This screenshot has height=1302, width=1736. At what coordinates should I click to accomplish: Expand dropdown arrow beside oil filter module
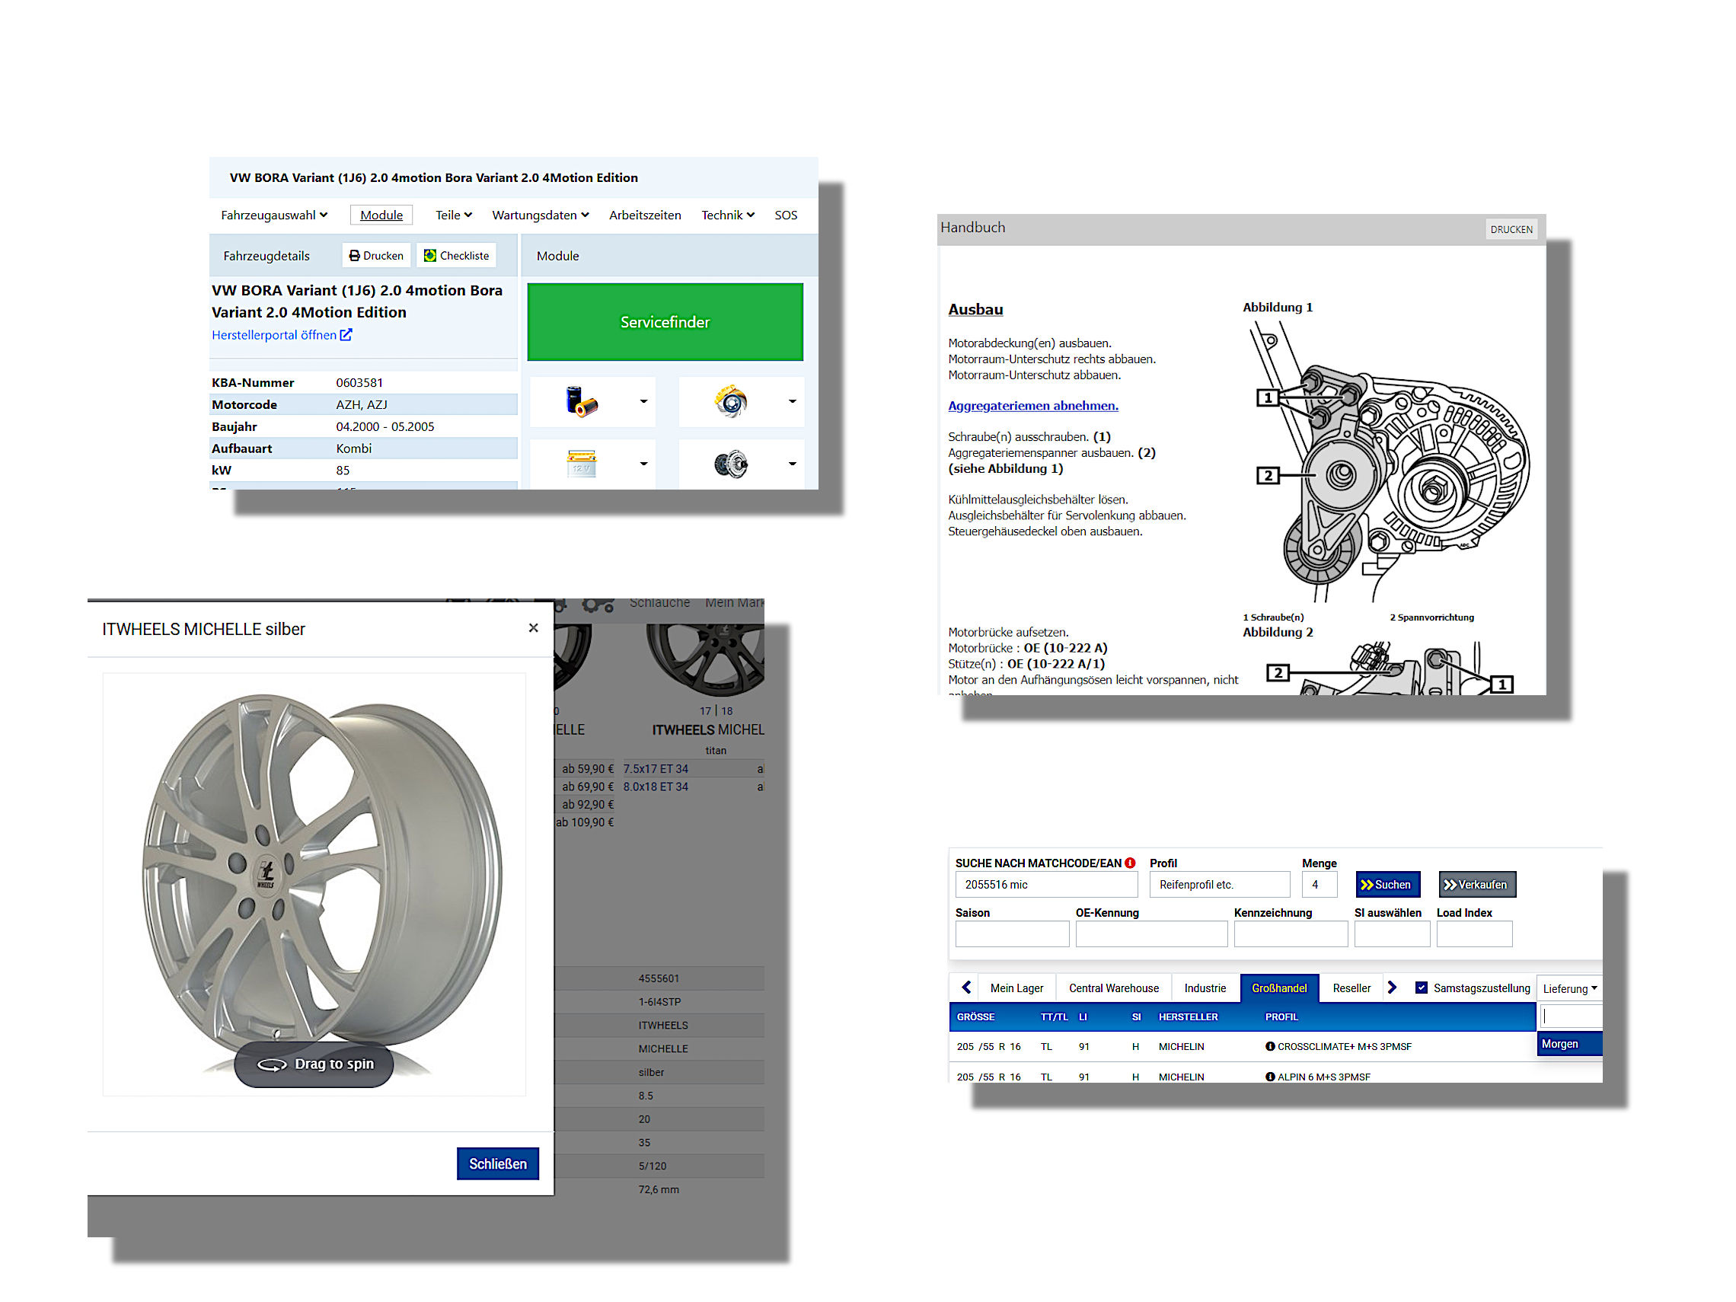(x=643, y=402)
